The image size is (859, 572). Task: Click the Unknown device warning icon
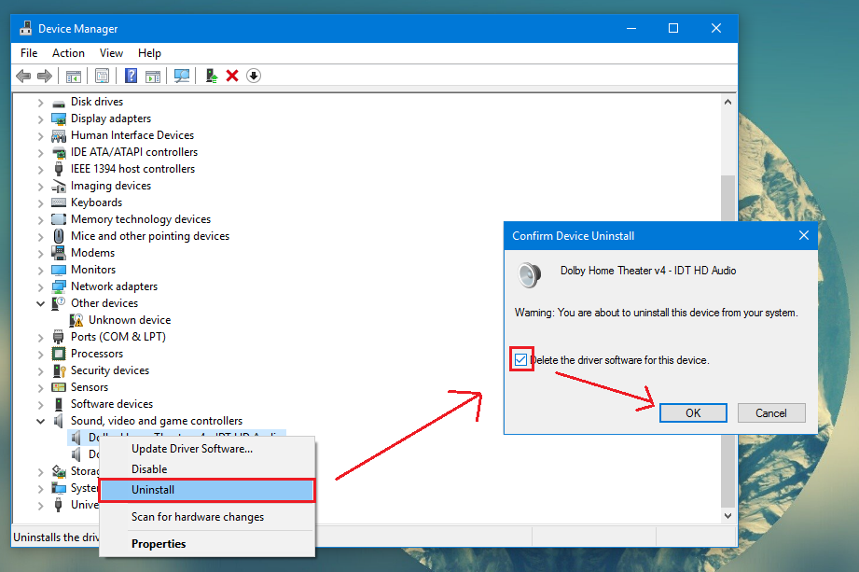(x=76, y=320)
